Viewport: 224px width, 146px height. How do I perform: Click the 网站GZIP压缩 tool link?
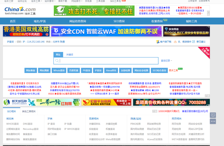pyautogui.click(x=196, y=129)
